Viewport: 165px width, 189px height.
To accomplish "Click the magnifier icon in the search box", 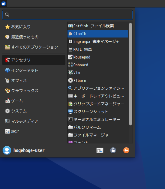I will 7,15.
